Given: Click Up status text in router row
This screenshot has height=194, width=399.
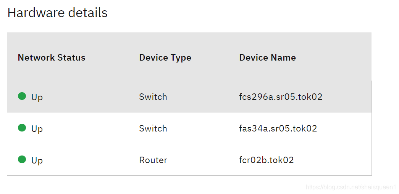Looking at the screenshot, I should point(37,160).
